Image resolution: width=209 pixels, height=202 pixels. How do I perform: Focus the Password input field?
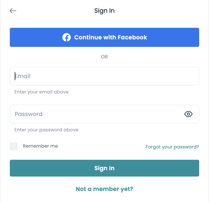click(95, 114)
